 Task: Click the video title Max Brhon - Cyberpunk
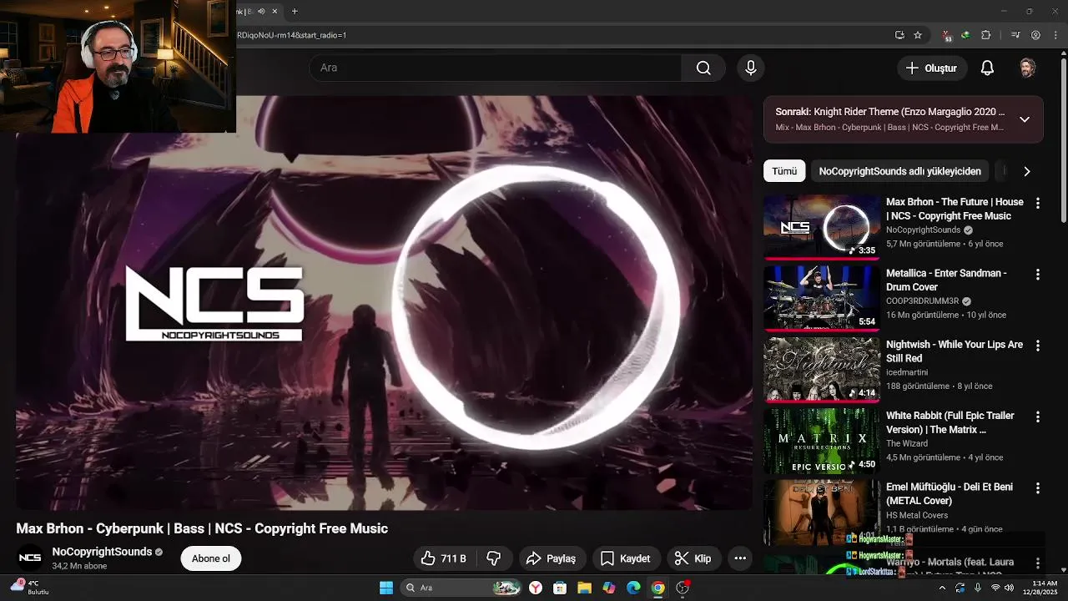point(202,528)
